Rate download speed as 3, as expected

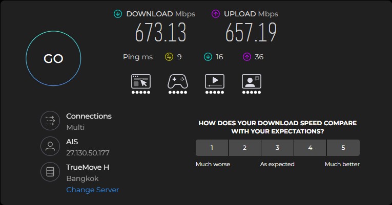tap(277, 148)
